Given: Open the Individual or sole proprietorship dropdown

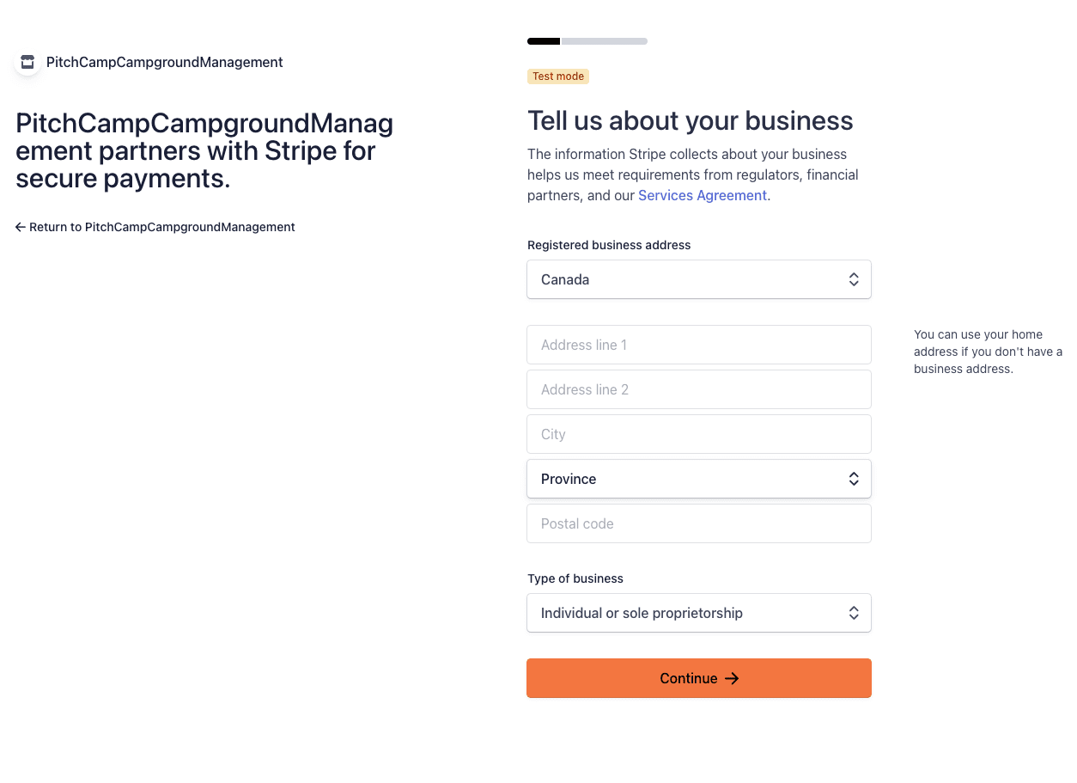Looking at the screenshot, I should (x=699, y=613).
